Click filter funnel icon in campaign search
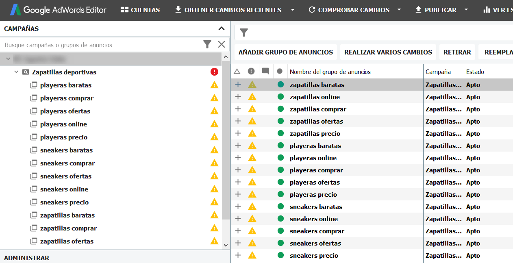This screenshot has height=263, width=513. [x=207, y=44]
